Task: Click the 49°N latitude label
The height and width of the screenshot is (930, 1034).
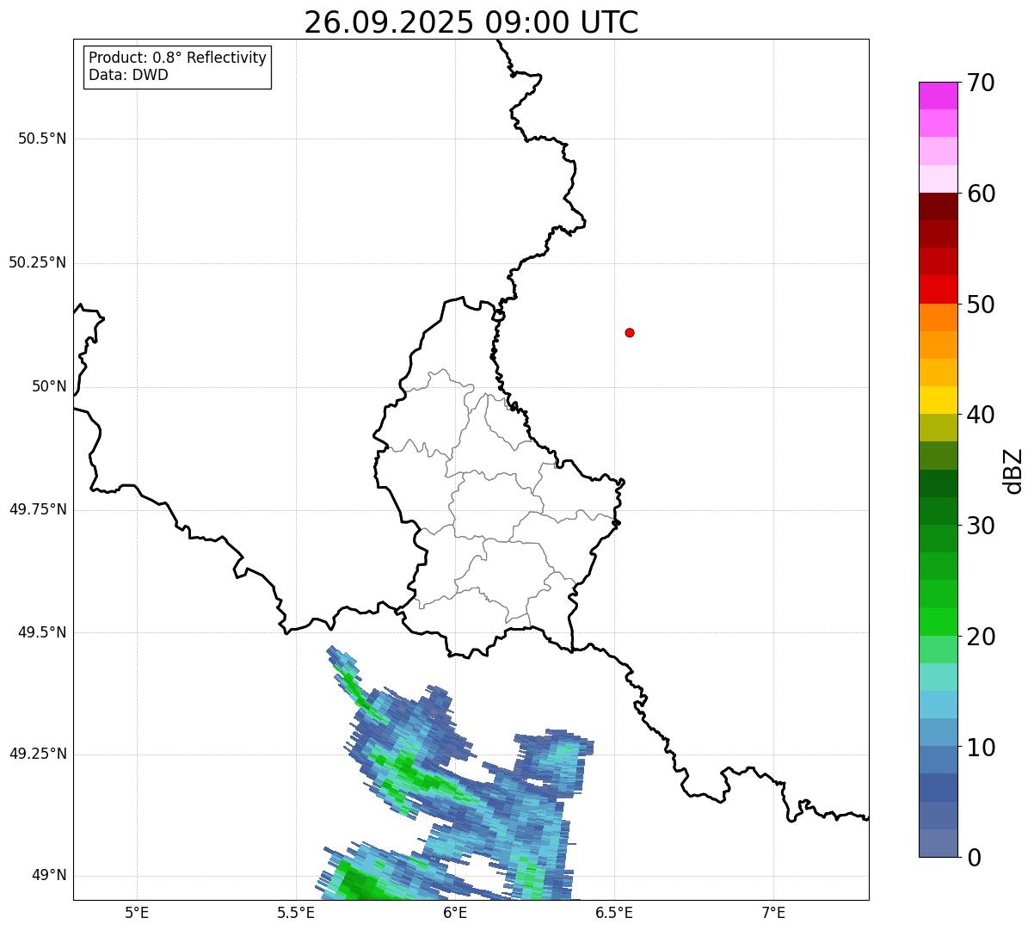Action: 49,875
